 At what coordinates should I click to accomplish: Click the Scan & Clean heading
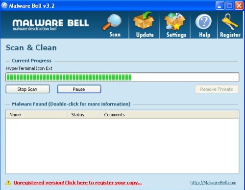[31, 48]
